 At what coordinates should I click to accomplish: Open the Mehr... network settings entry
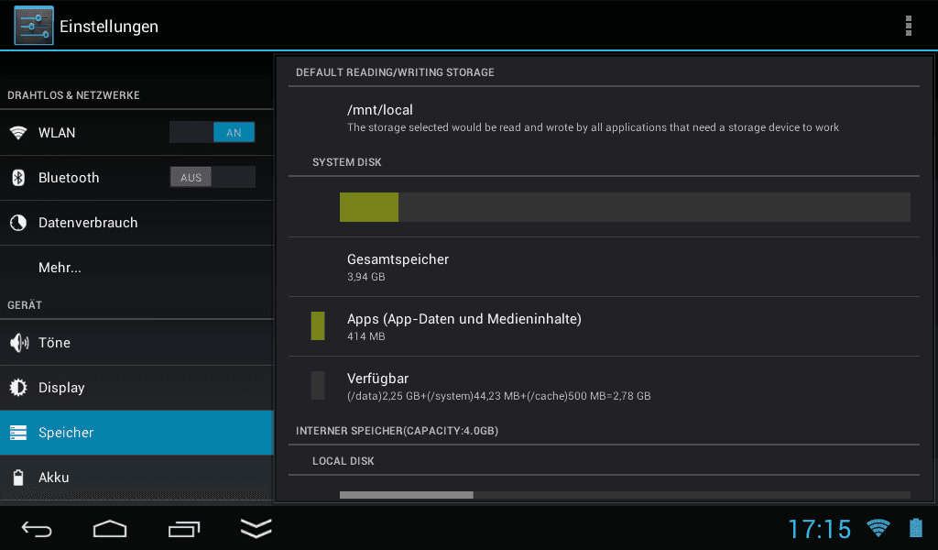(x=136, y=268)
